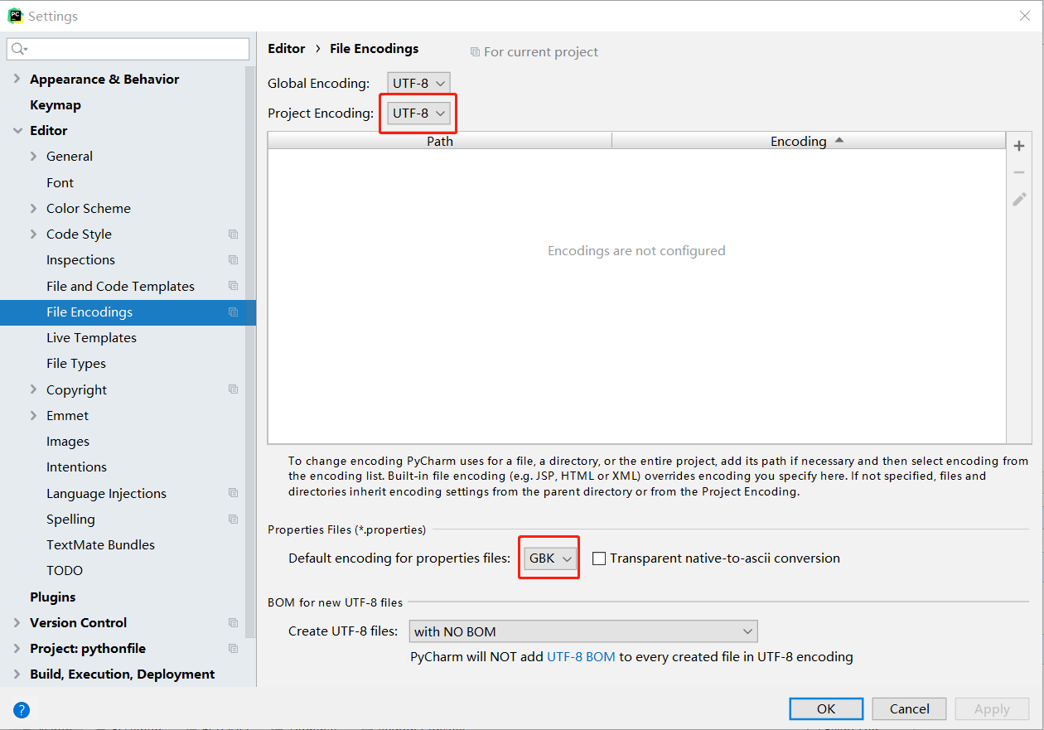Open Language Injections settings
Viewport: 1044px width, 730px height.
106,494
